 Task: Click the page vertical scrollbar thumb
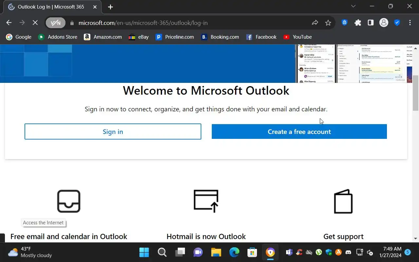pyautogui.click(x=416, y=93)
